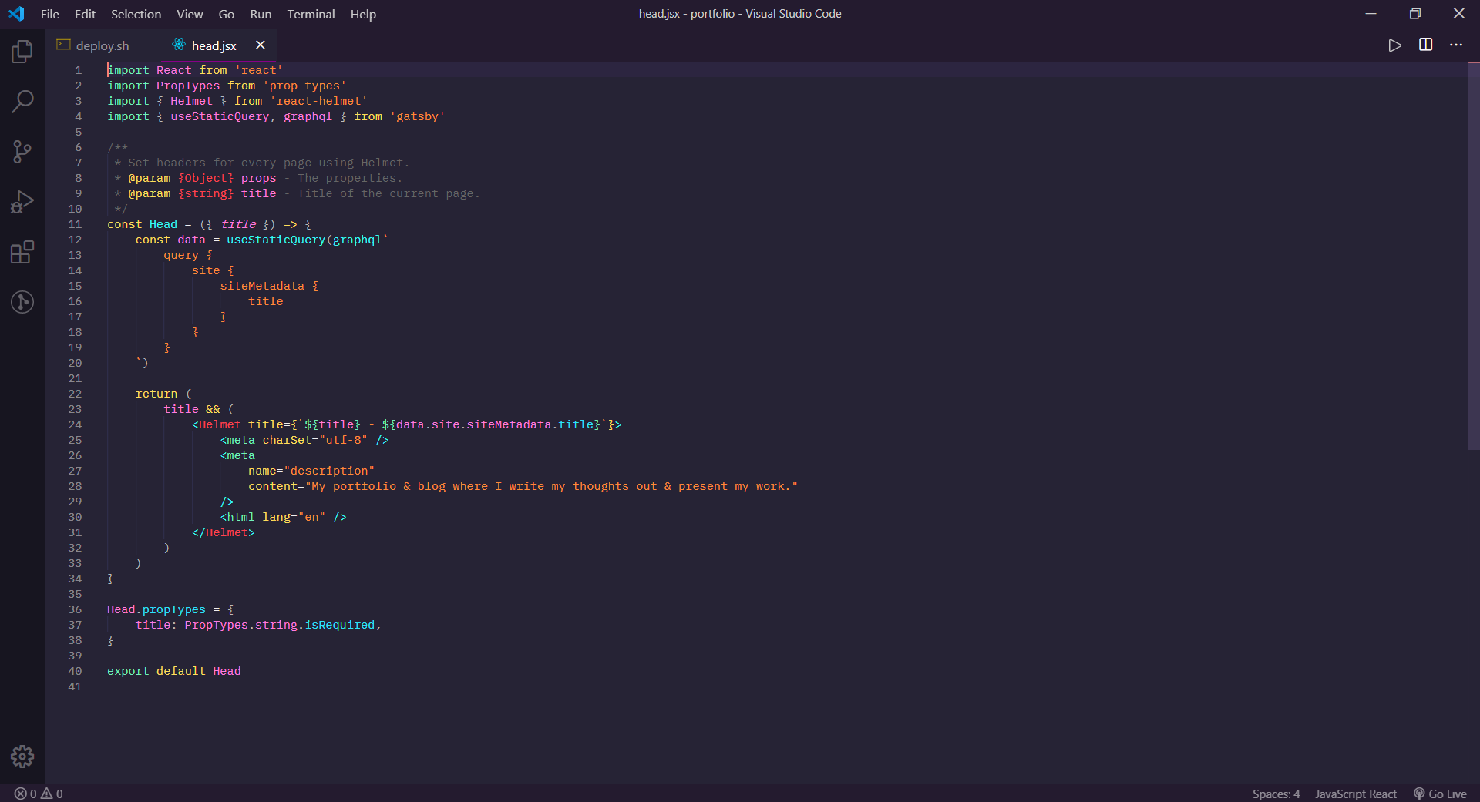Open the Search view icon

pos(22,101)
